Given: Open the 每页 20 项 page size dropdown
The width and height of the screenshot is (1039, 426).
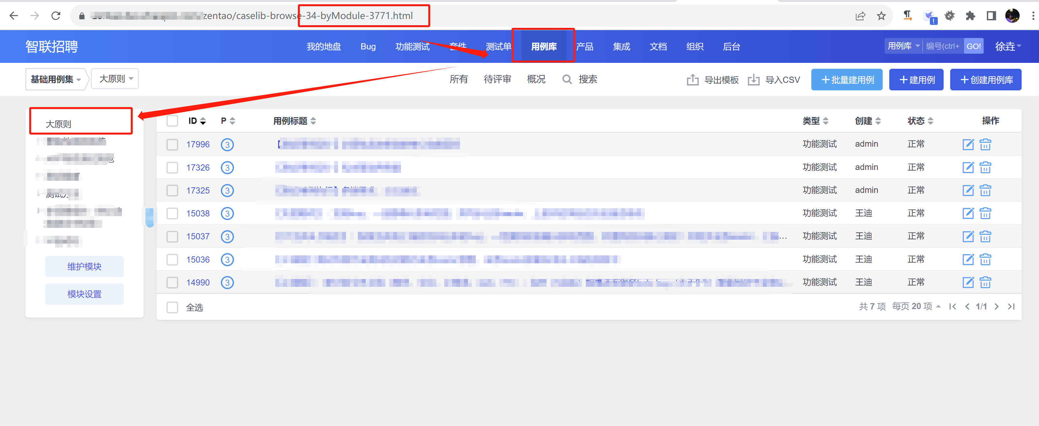Looking at the screenshot, I should 916,307.
